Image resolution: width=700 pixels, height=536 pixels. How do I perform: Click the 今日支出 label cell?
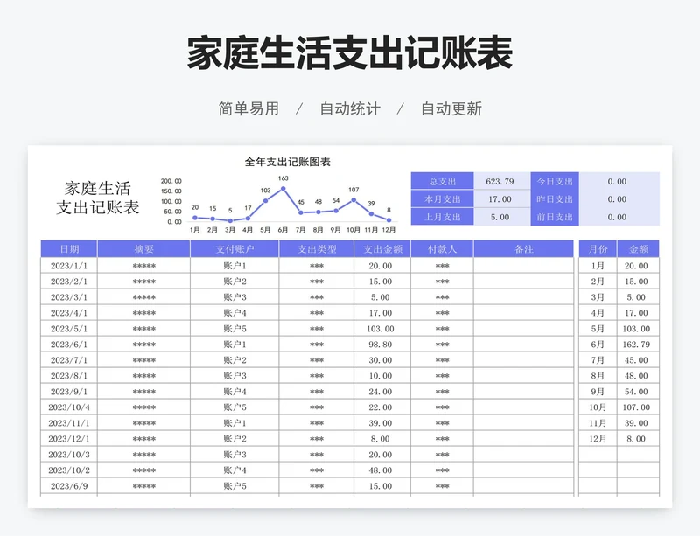click(x=555, y=181)
